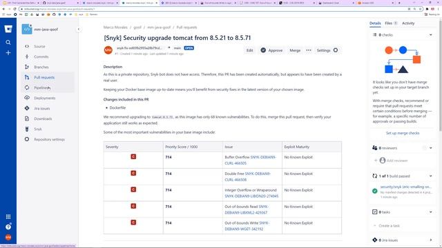This screenshot has height=248, width=442.
Task: Open the user avatar in blue sidebar
Action: 8,237
